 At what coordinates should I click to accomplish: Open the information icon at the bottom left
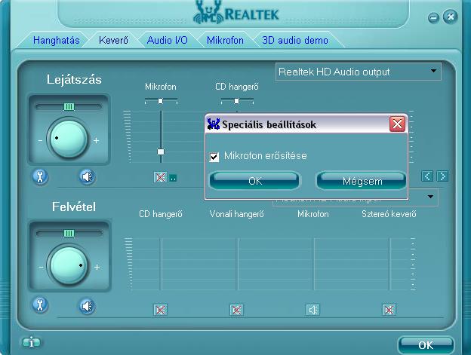(31, 342)
